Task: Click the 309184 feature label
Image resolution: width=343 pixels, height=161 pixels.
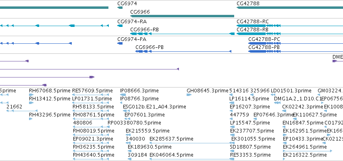Action: pos(137,155)
